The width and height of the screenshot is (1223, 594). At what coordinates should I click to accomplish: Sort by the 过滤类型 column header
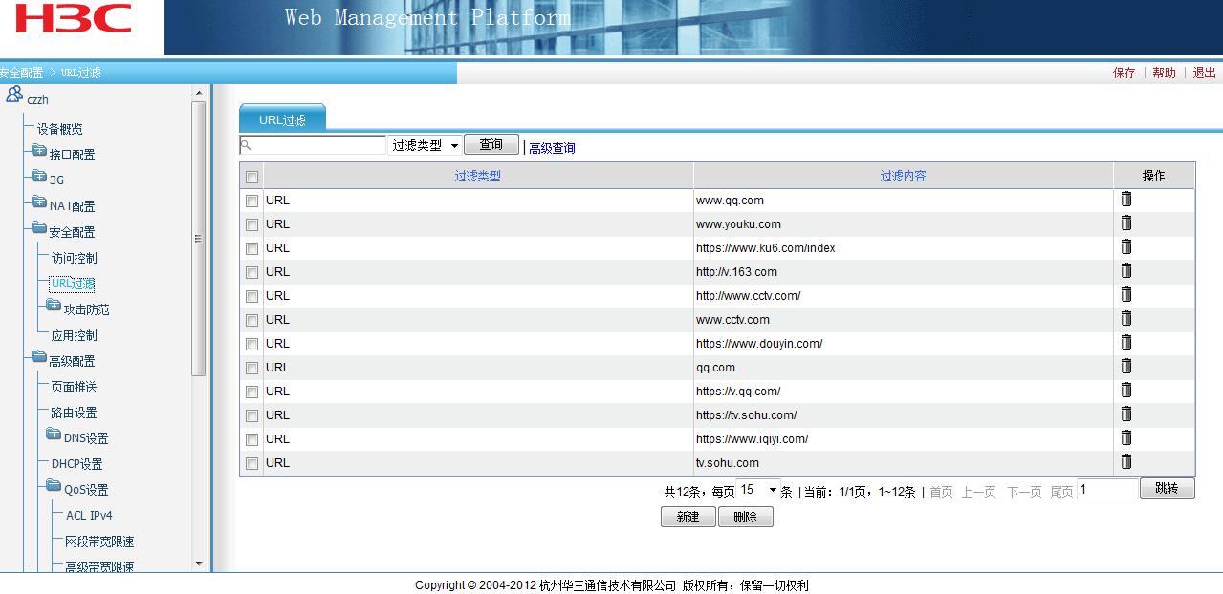click(x=477, y=176)
